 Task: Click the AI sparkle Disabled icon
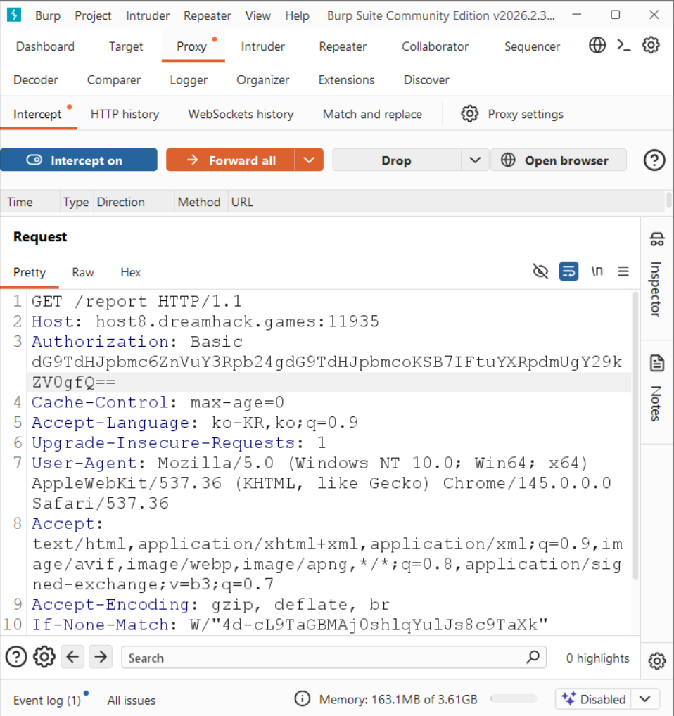[x=568, y=698]
